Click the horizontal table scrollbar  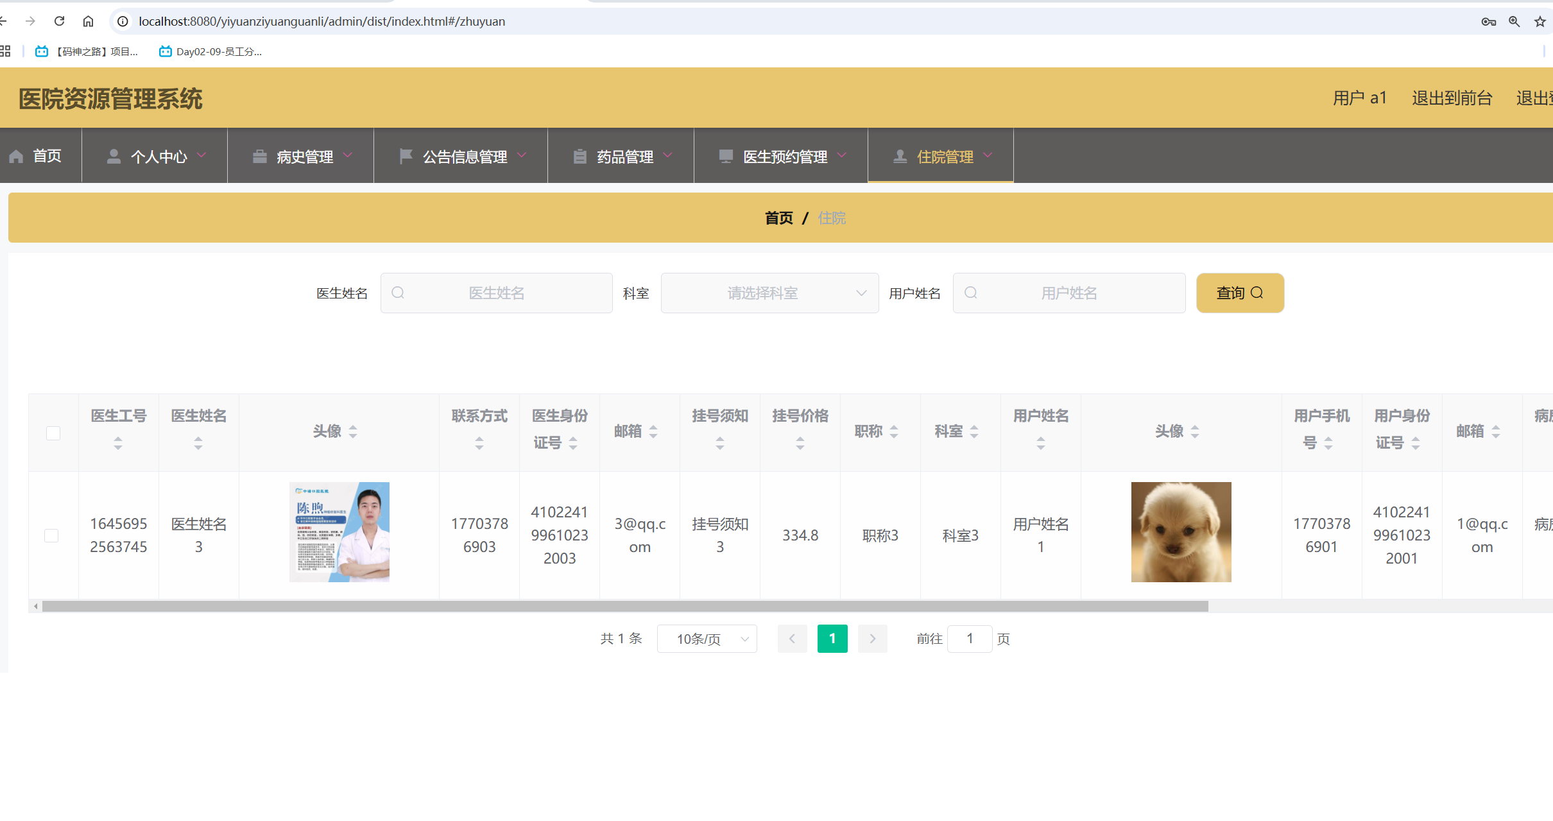point(625,607)
